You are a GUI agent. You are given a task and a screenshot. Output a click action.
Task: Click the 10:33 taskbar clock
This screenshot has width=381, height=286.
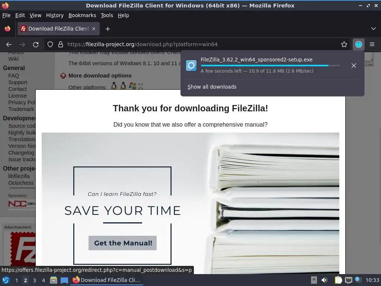tap(372, 280)
